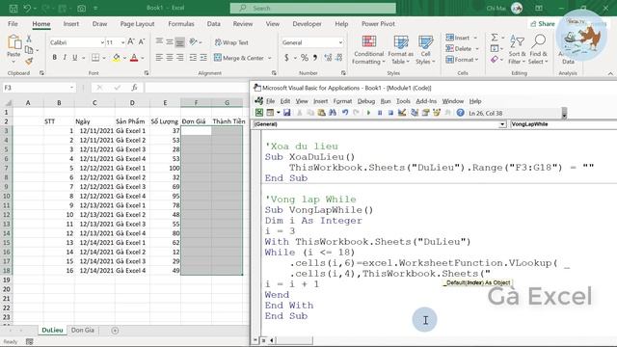Toggle Bold formatting
617x347 pixels.
[x=54, y=58]
